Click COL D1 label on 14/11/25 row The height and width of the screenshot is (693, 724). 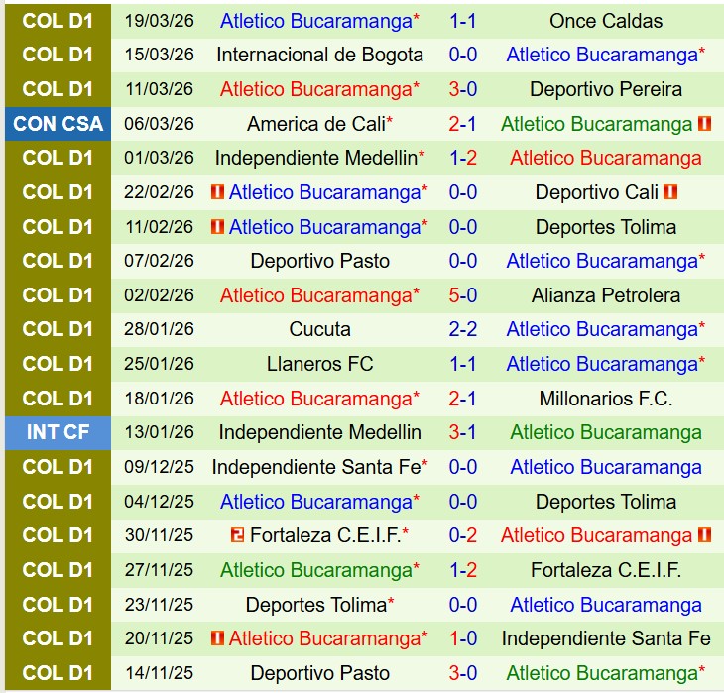pos(57,673)
